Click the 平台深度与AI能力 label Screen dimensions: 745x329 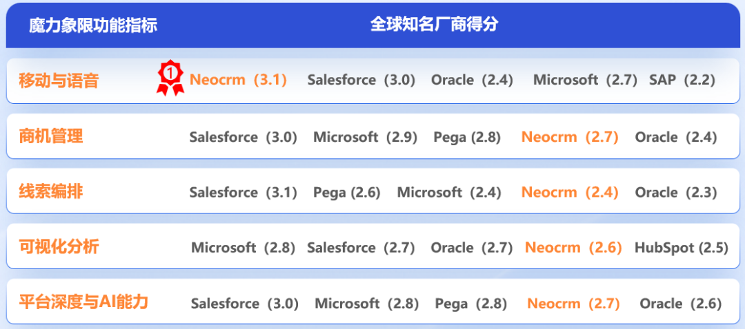(83, 302)
